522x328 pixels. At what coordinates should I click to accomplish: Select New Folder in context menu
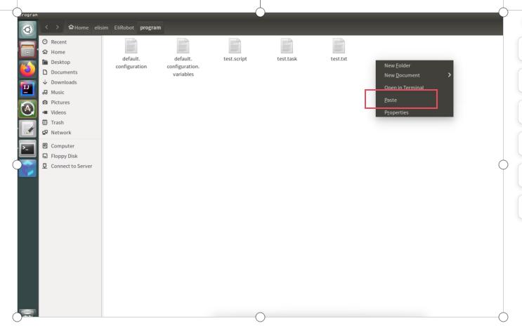click(398, 65)
